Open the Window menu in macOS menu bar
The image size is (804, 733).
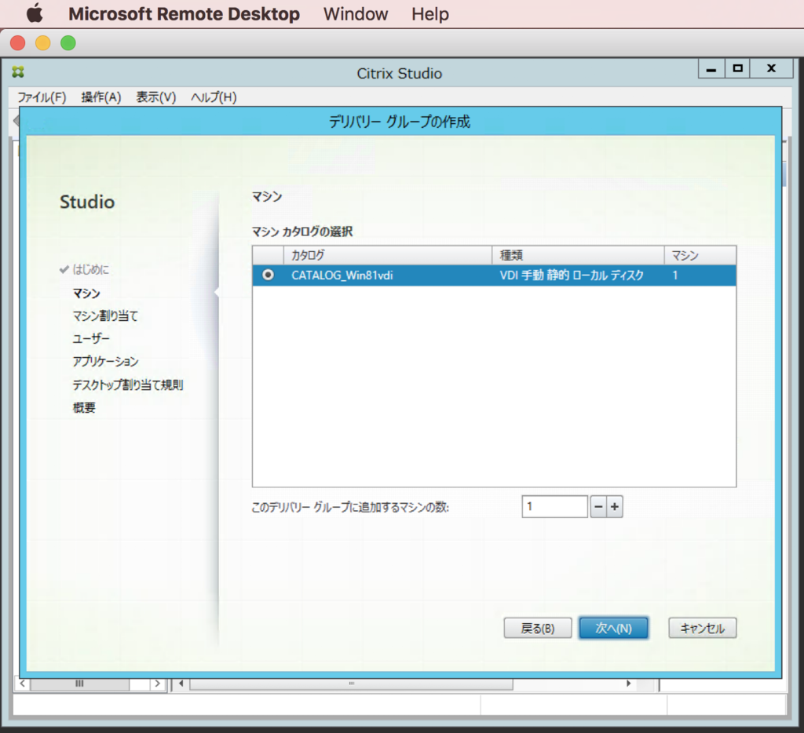click(x=356, y=14)
